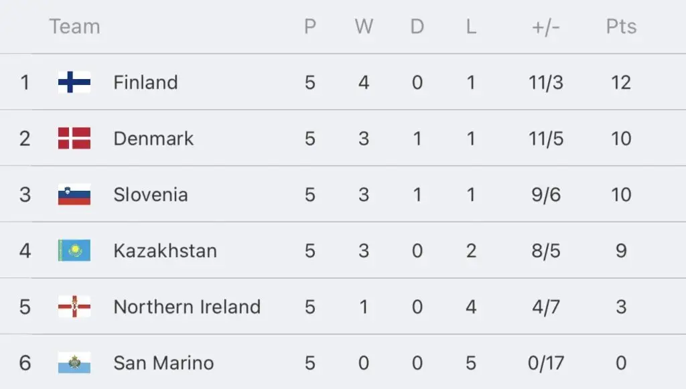Open the Denmark team name
Viewport: 686px width, 389px height.
point(153,139)
